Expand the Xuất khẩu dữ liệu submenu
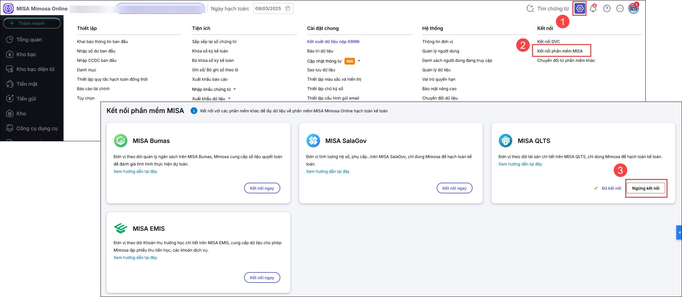The image size is (682, 297). [229, 99]
